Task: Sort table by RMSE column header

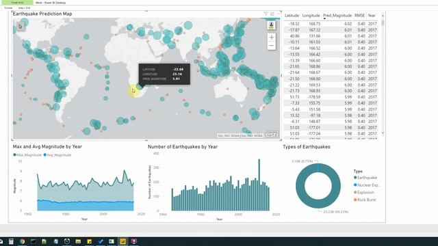Action: coord(359,16)
